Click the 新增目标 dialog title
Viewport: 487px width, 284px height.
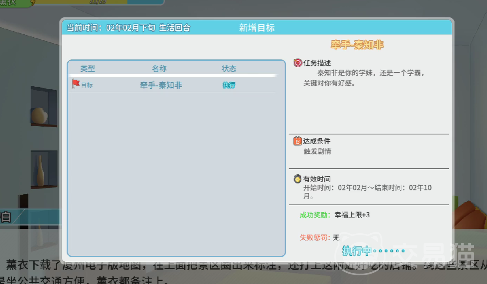tap(257, 28)
